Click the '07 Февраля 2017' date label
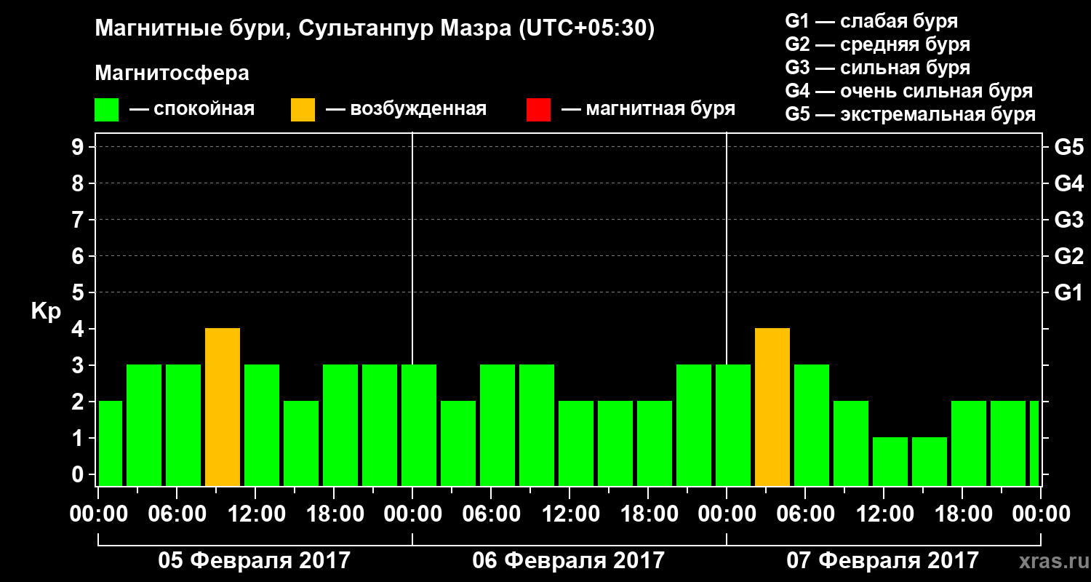Screen dimensions: 1091x582 point(883,561)
